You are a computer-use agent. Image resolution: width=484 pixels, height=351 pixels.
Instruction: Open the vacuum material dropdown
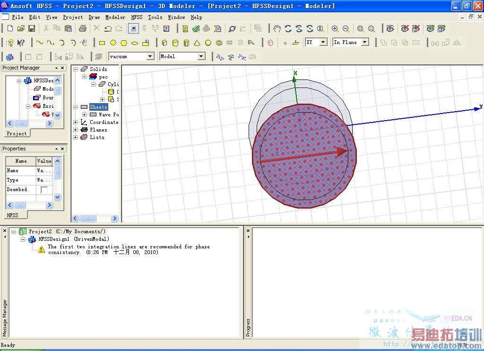pyautogui.click(x=150, y=56)
